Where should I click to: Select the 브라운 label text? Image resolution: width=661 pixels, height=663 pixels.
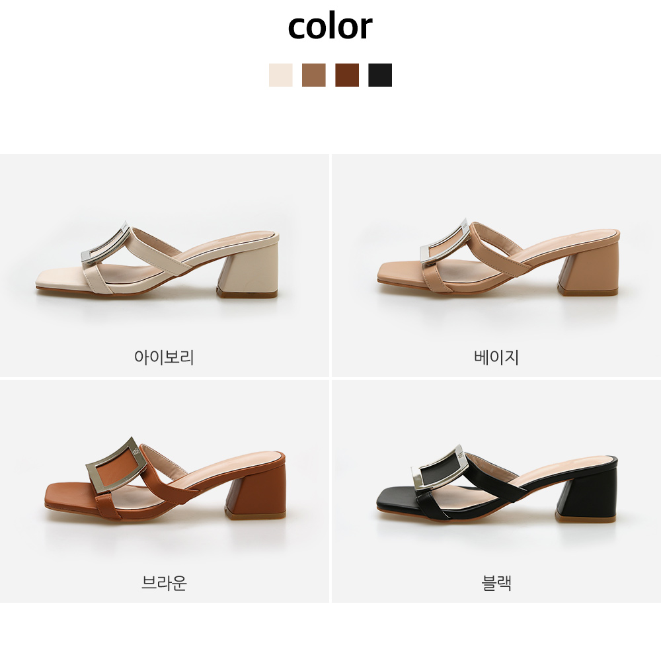point(164,583)
